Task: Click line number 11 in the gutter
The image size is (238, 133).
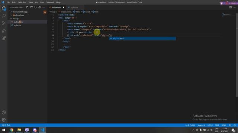Action: click(x=52, y=44)
